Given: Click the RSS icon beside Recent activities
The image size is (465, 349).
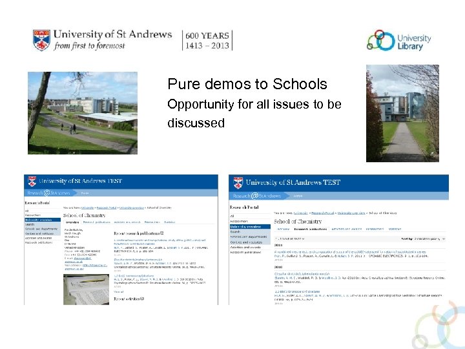Looking at the screenshot, I should click(142, 299).
